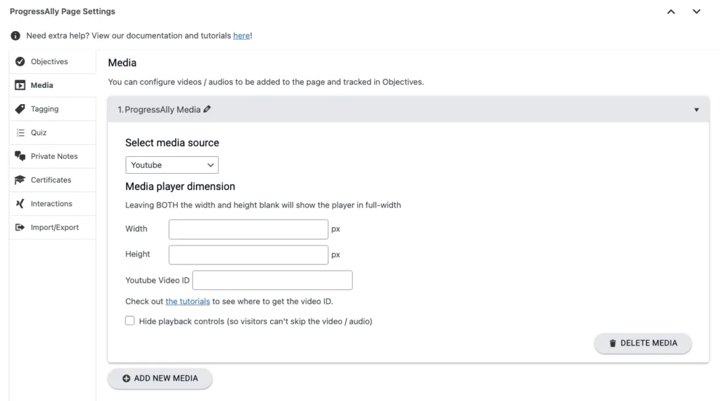Open the Youtube media source dropdown
Viewport: 720px width, 401px height.
[x=172, y=165]
